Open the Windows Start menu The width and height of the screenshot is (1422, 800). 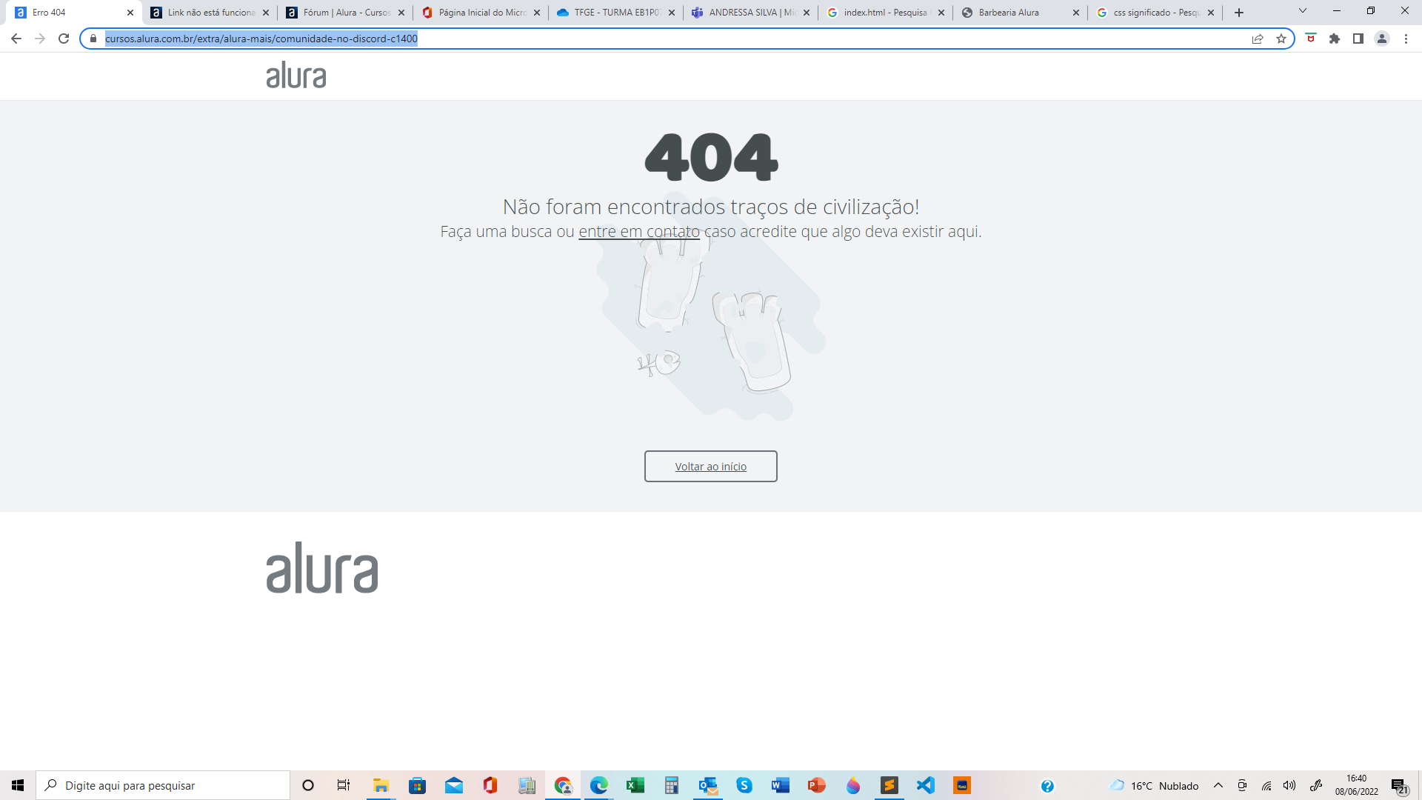pyautogui.click(x=18, y=785)
